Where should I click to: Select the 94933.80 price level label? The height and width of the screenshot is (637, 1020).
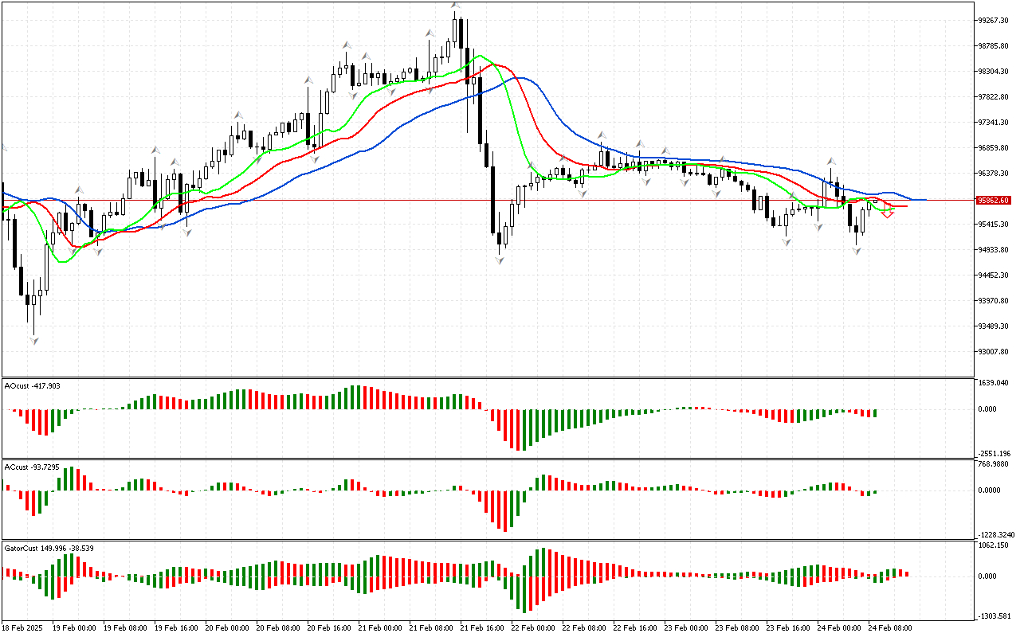994,250
